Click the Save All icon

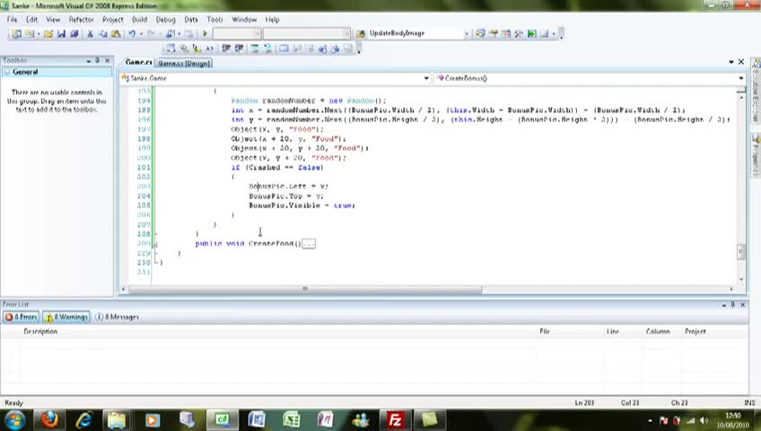74,33
